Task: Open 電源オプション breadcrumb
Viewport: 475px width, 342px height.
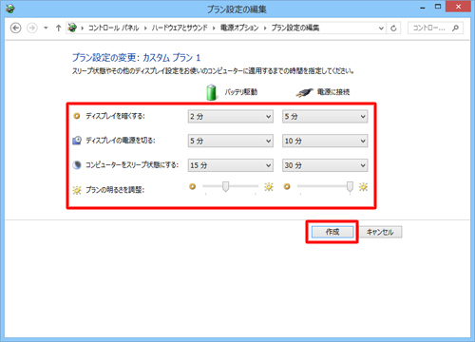Action: [x=239, y=28]
